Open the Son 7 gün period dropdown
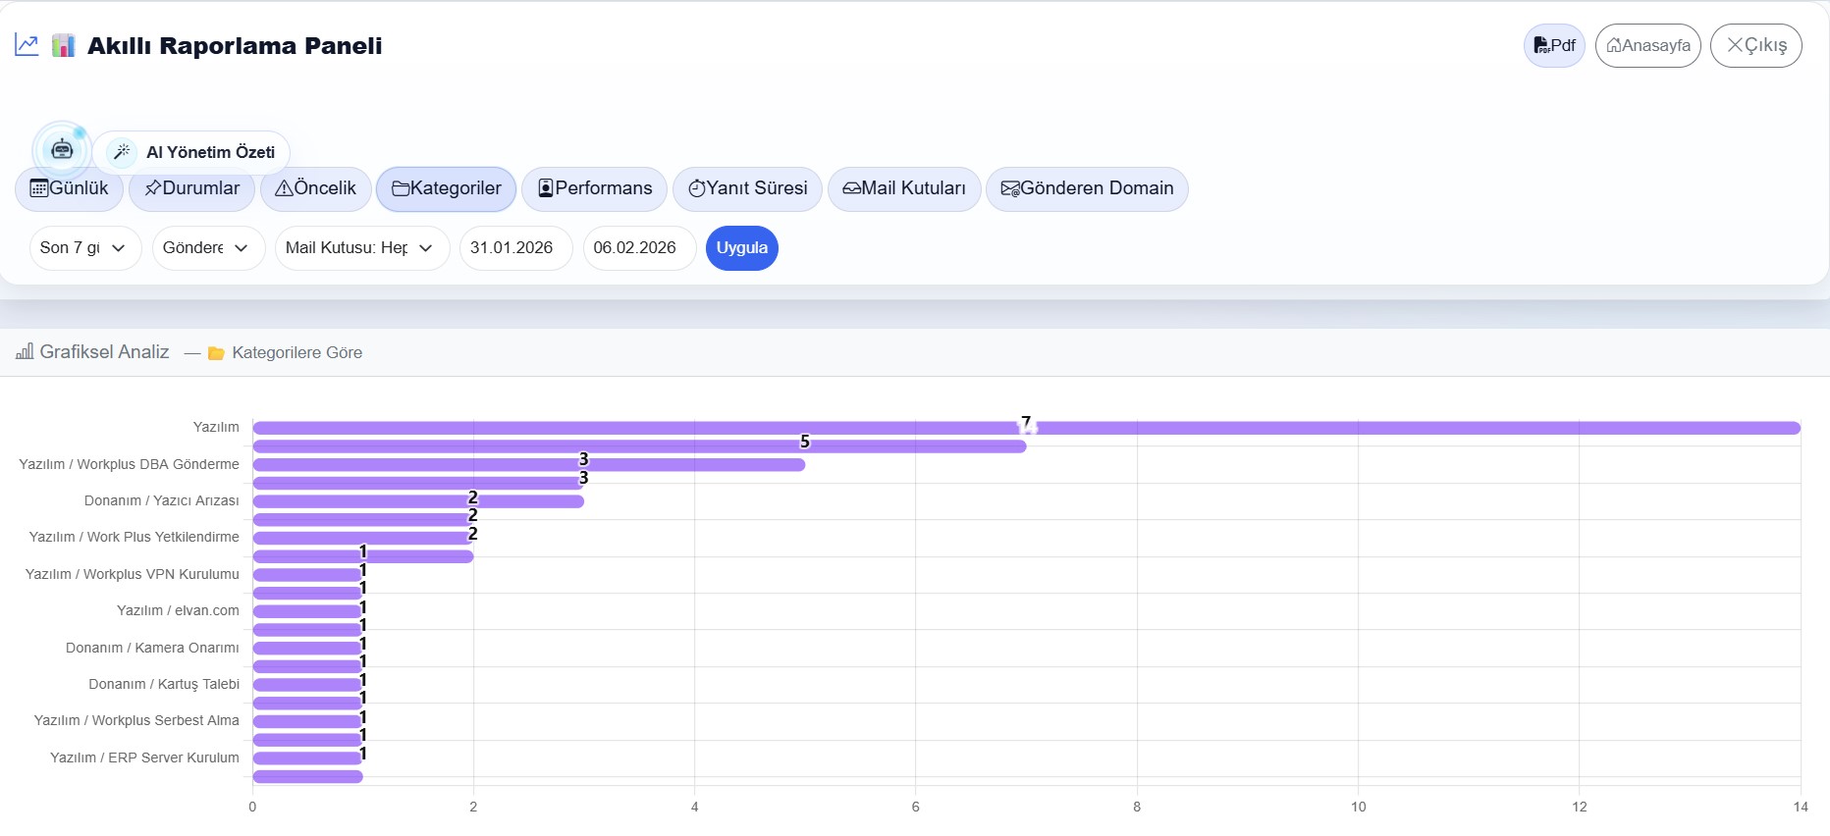 pos(84,248)
